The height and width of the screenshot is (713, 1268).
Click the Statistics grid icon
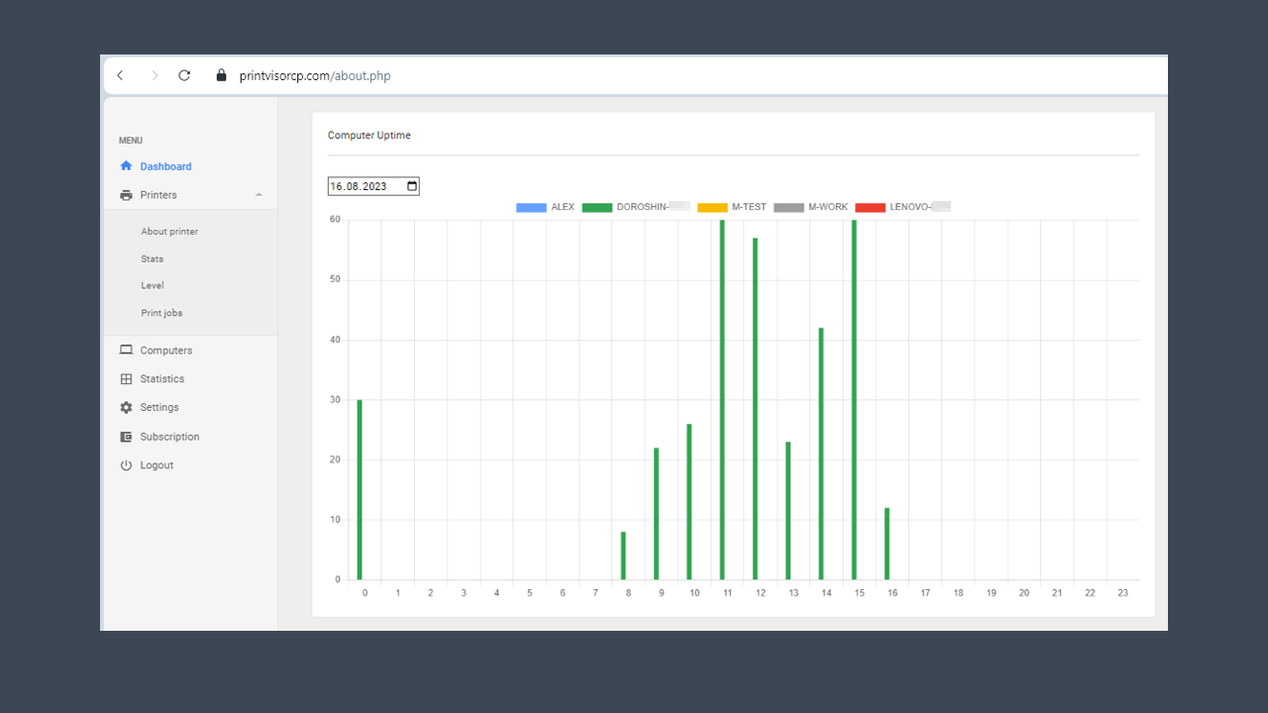click(126, 379)
